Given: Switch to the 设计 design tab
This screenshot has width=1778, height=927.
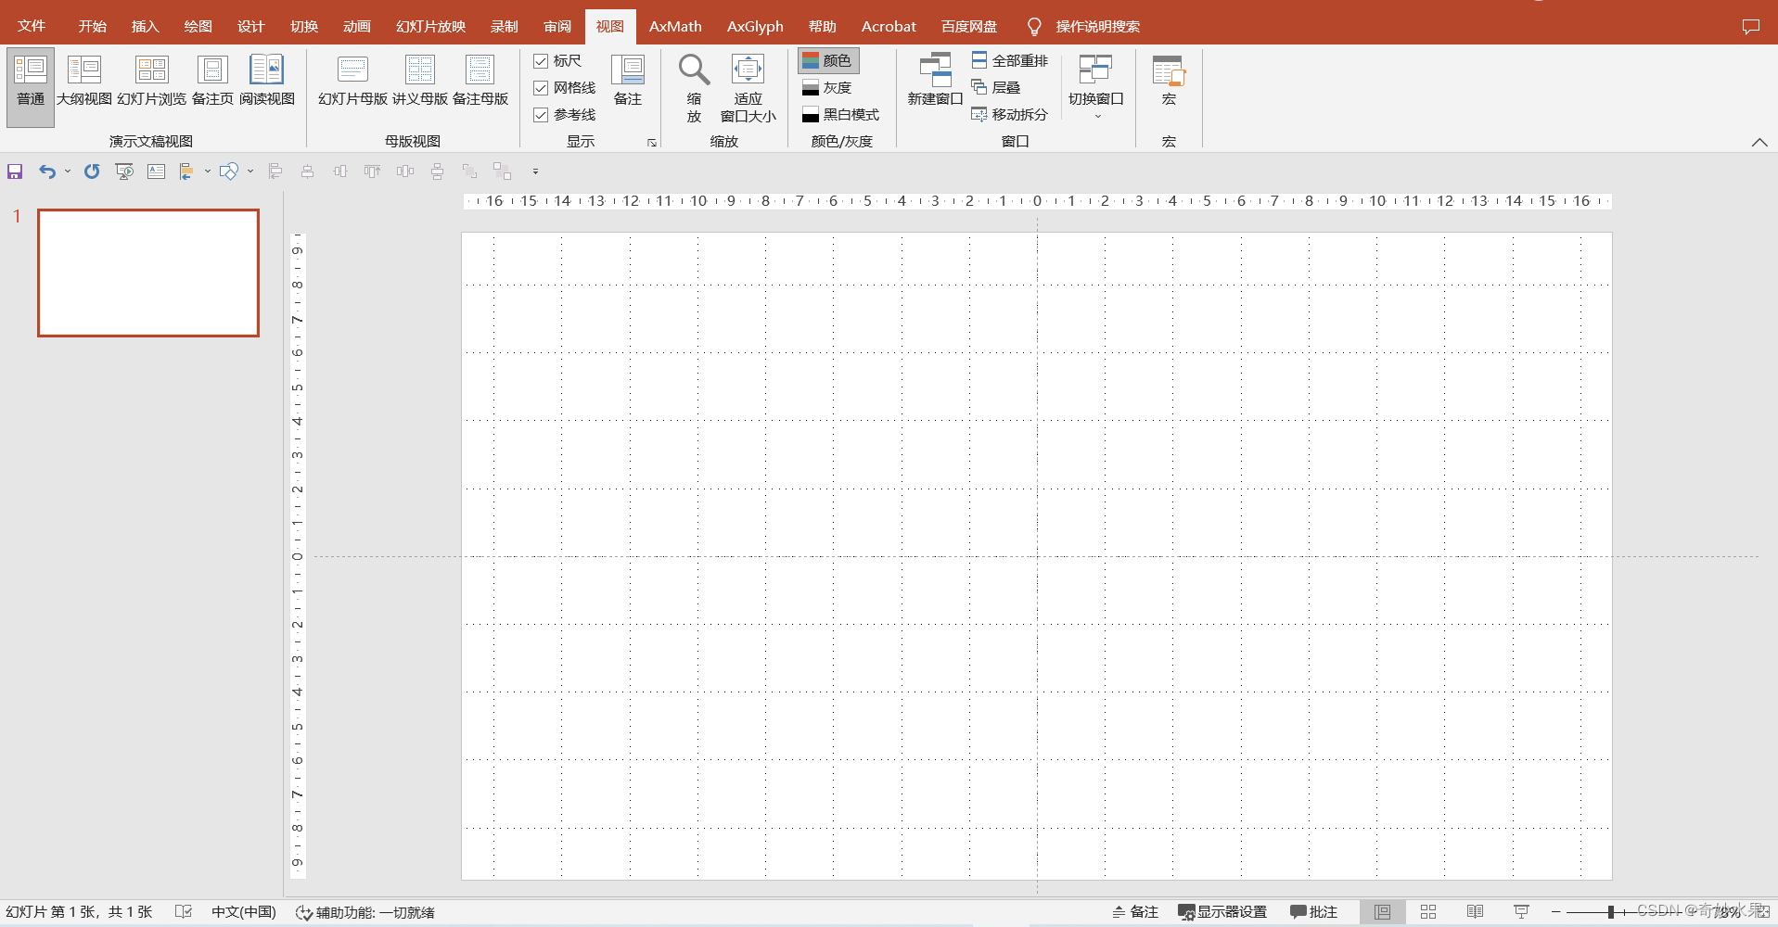Looking at the screenshot, I should pyautogui.click(x=251, y=26).
